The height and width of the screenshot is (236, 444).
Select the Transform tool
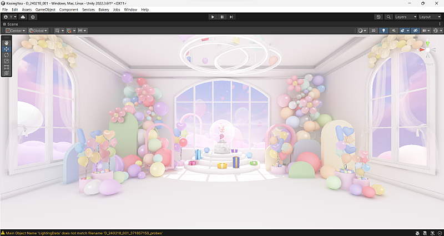click(6, 73)
